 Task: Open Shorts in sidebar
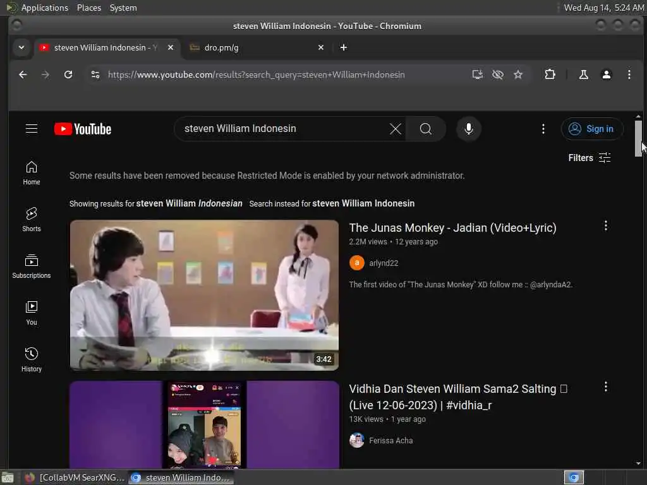pyautogui.click(x=32, y=220)
